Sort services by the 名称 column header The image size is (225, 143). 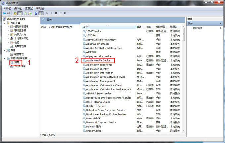108,27
